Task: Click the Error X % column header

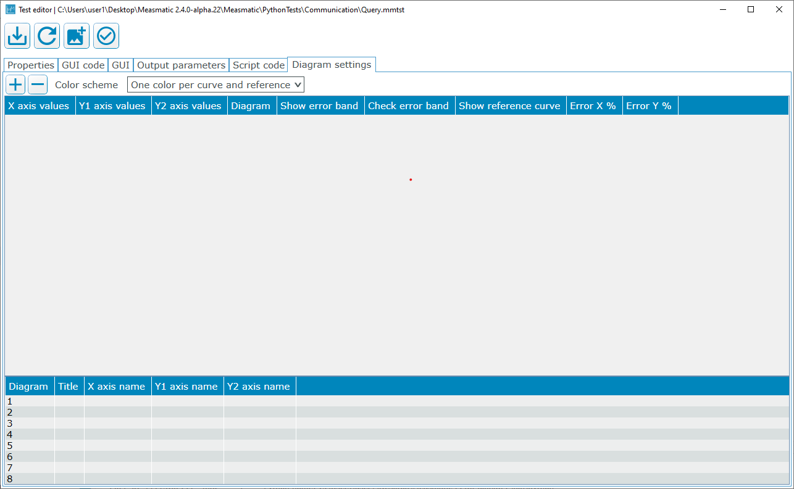Action: pyautogui.click(x=595, y=105)
